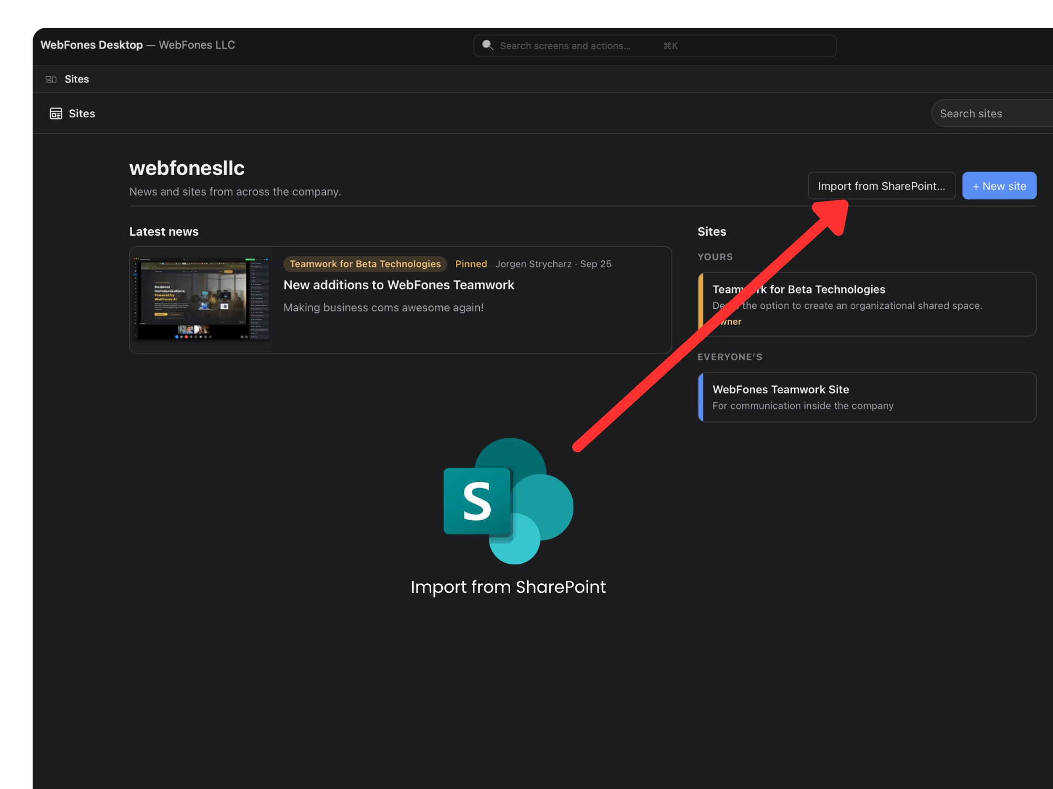Click author Jorgen Strycharz · Sep 25
The height and width of the screenshot is (789, 1053).
point(553,264)
